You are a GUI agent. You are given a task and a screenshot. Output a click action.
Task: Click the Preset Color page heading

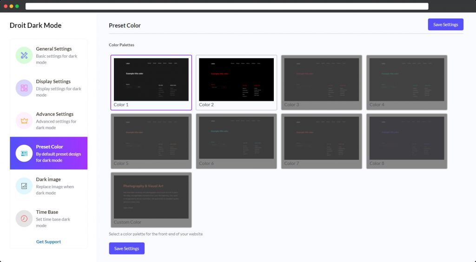click(125, 26)
